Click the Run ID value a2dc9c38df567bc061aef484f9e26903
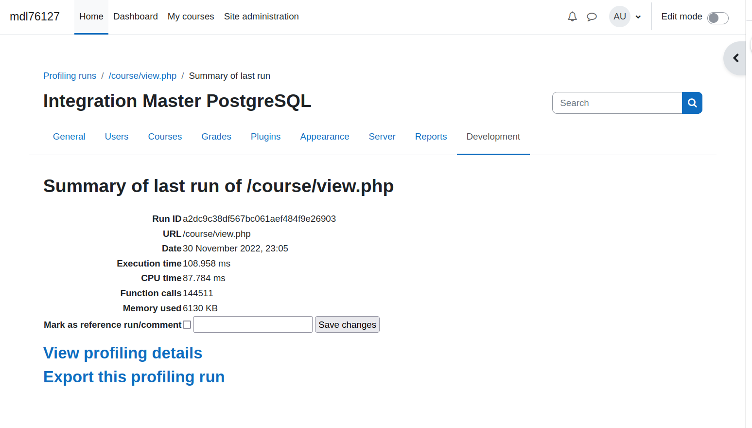The height and width of the screenshot is (428, 752). (260, 219)
